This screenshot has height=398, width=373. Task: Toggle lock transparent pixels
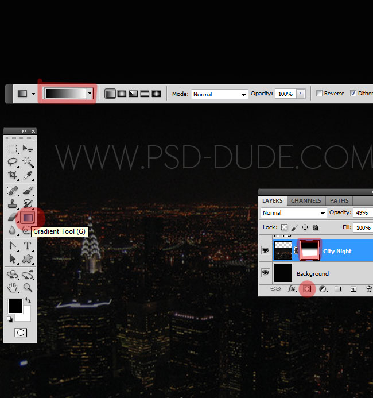(285, 227)
